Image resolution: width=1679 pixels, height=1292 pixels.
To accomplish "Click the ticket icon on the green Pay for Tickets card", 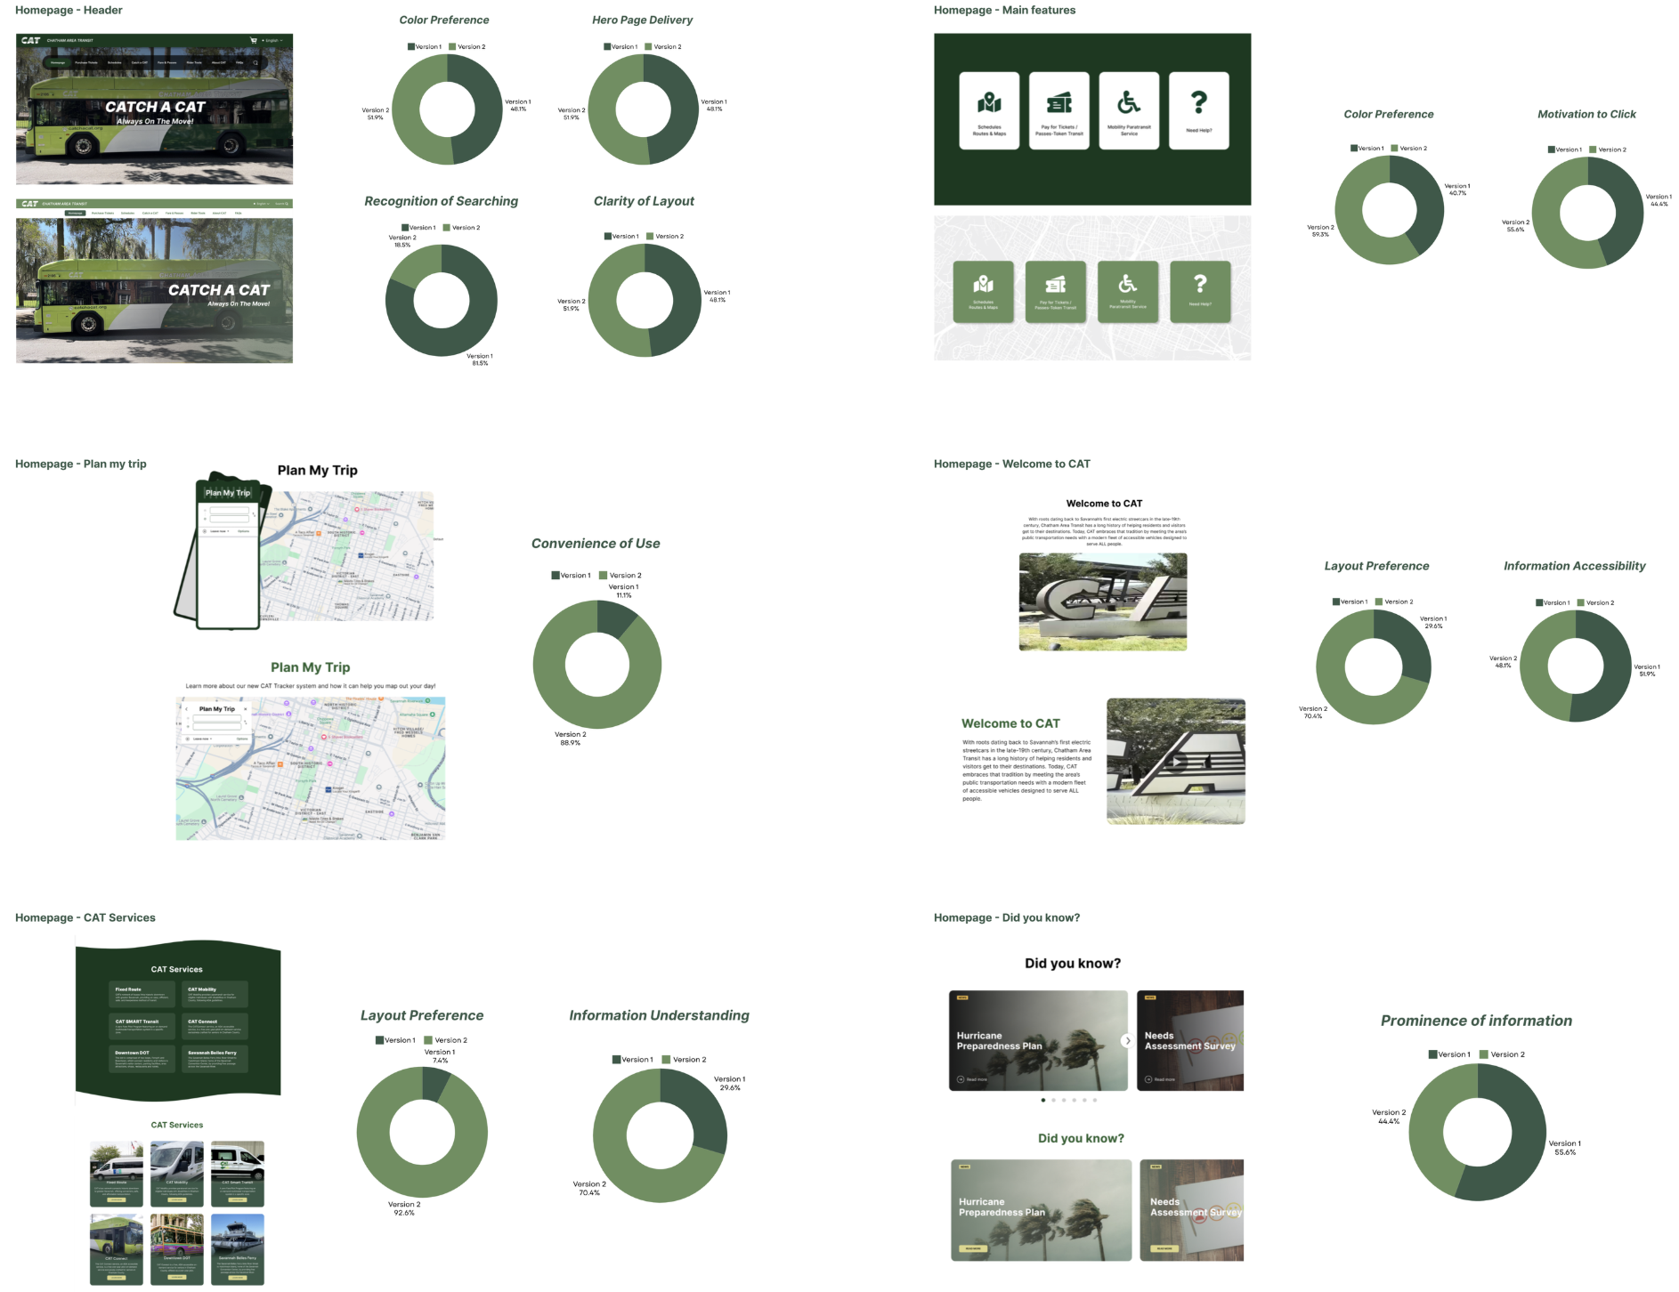I will (1056, 285).
